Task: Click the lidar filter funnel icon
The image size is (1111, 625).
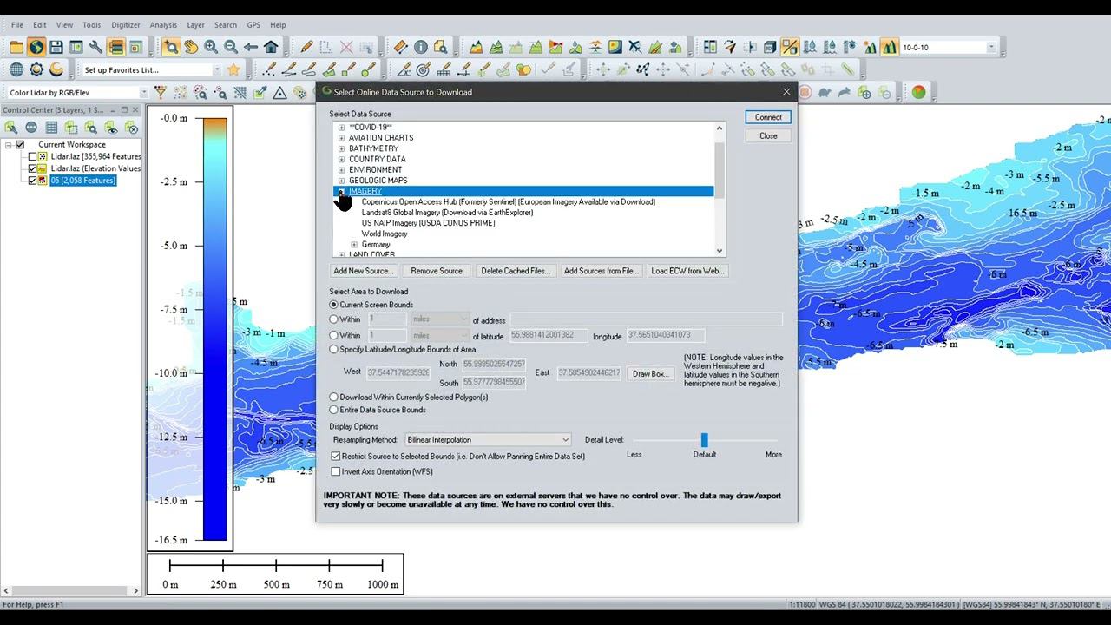Action: [x=160, y=92]
